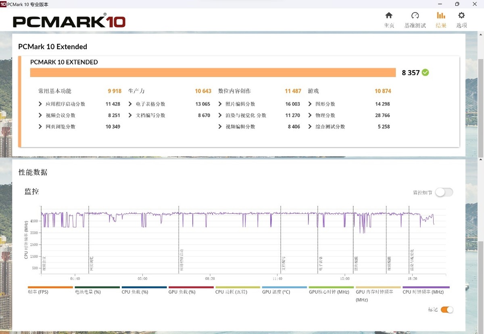The image size is (484, 334).
Task: Expand 视频会议分数 score details
Action: coord(40,115)
